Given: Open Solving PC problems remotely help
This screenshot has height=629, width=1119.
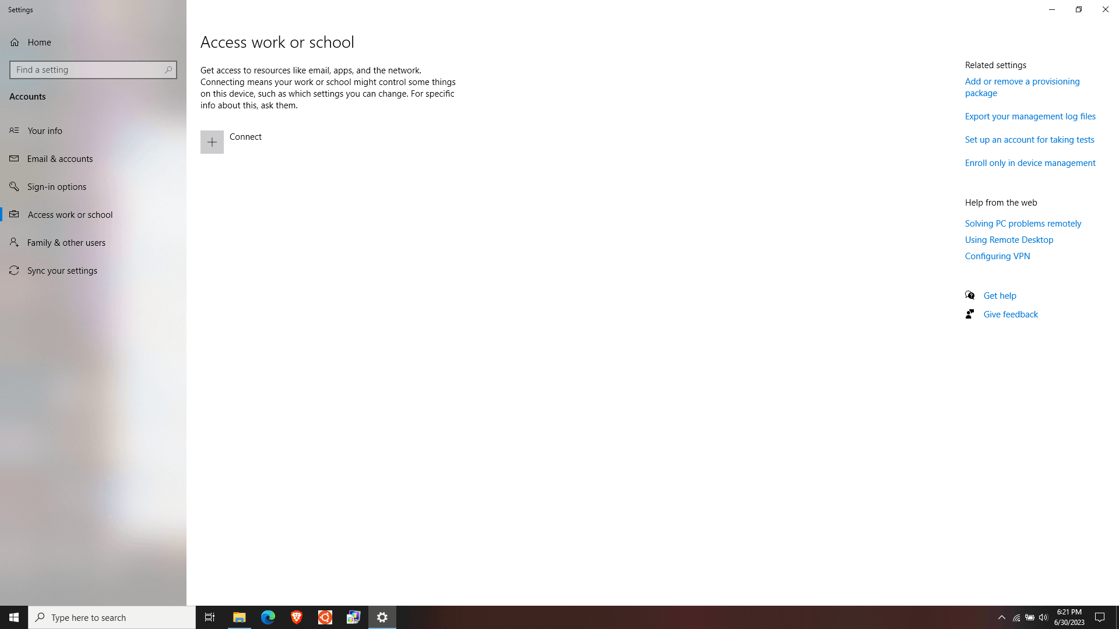Looking at the screenshot, I should tap(1022, 222).
